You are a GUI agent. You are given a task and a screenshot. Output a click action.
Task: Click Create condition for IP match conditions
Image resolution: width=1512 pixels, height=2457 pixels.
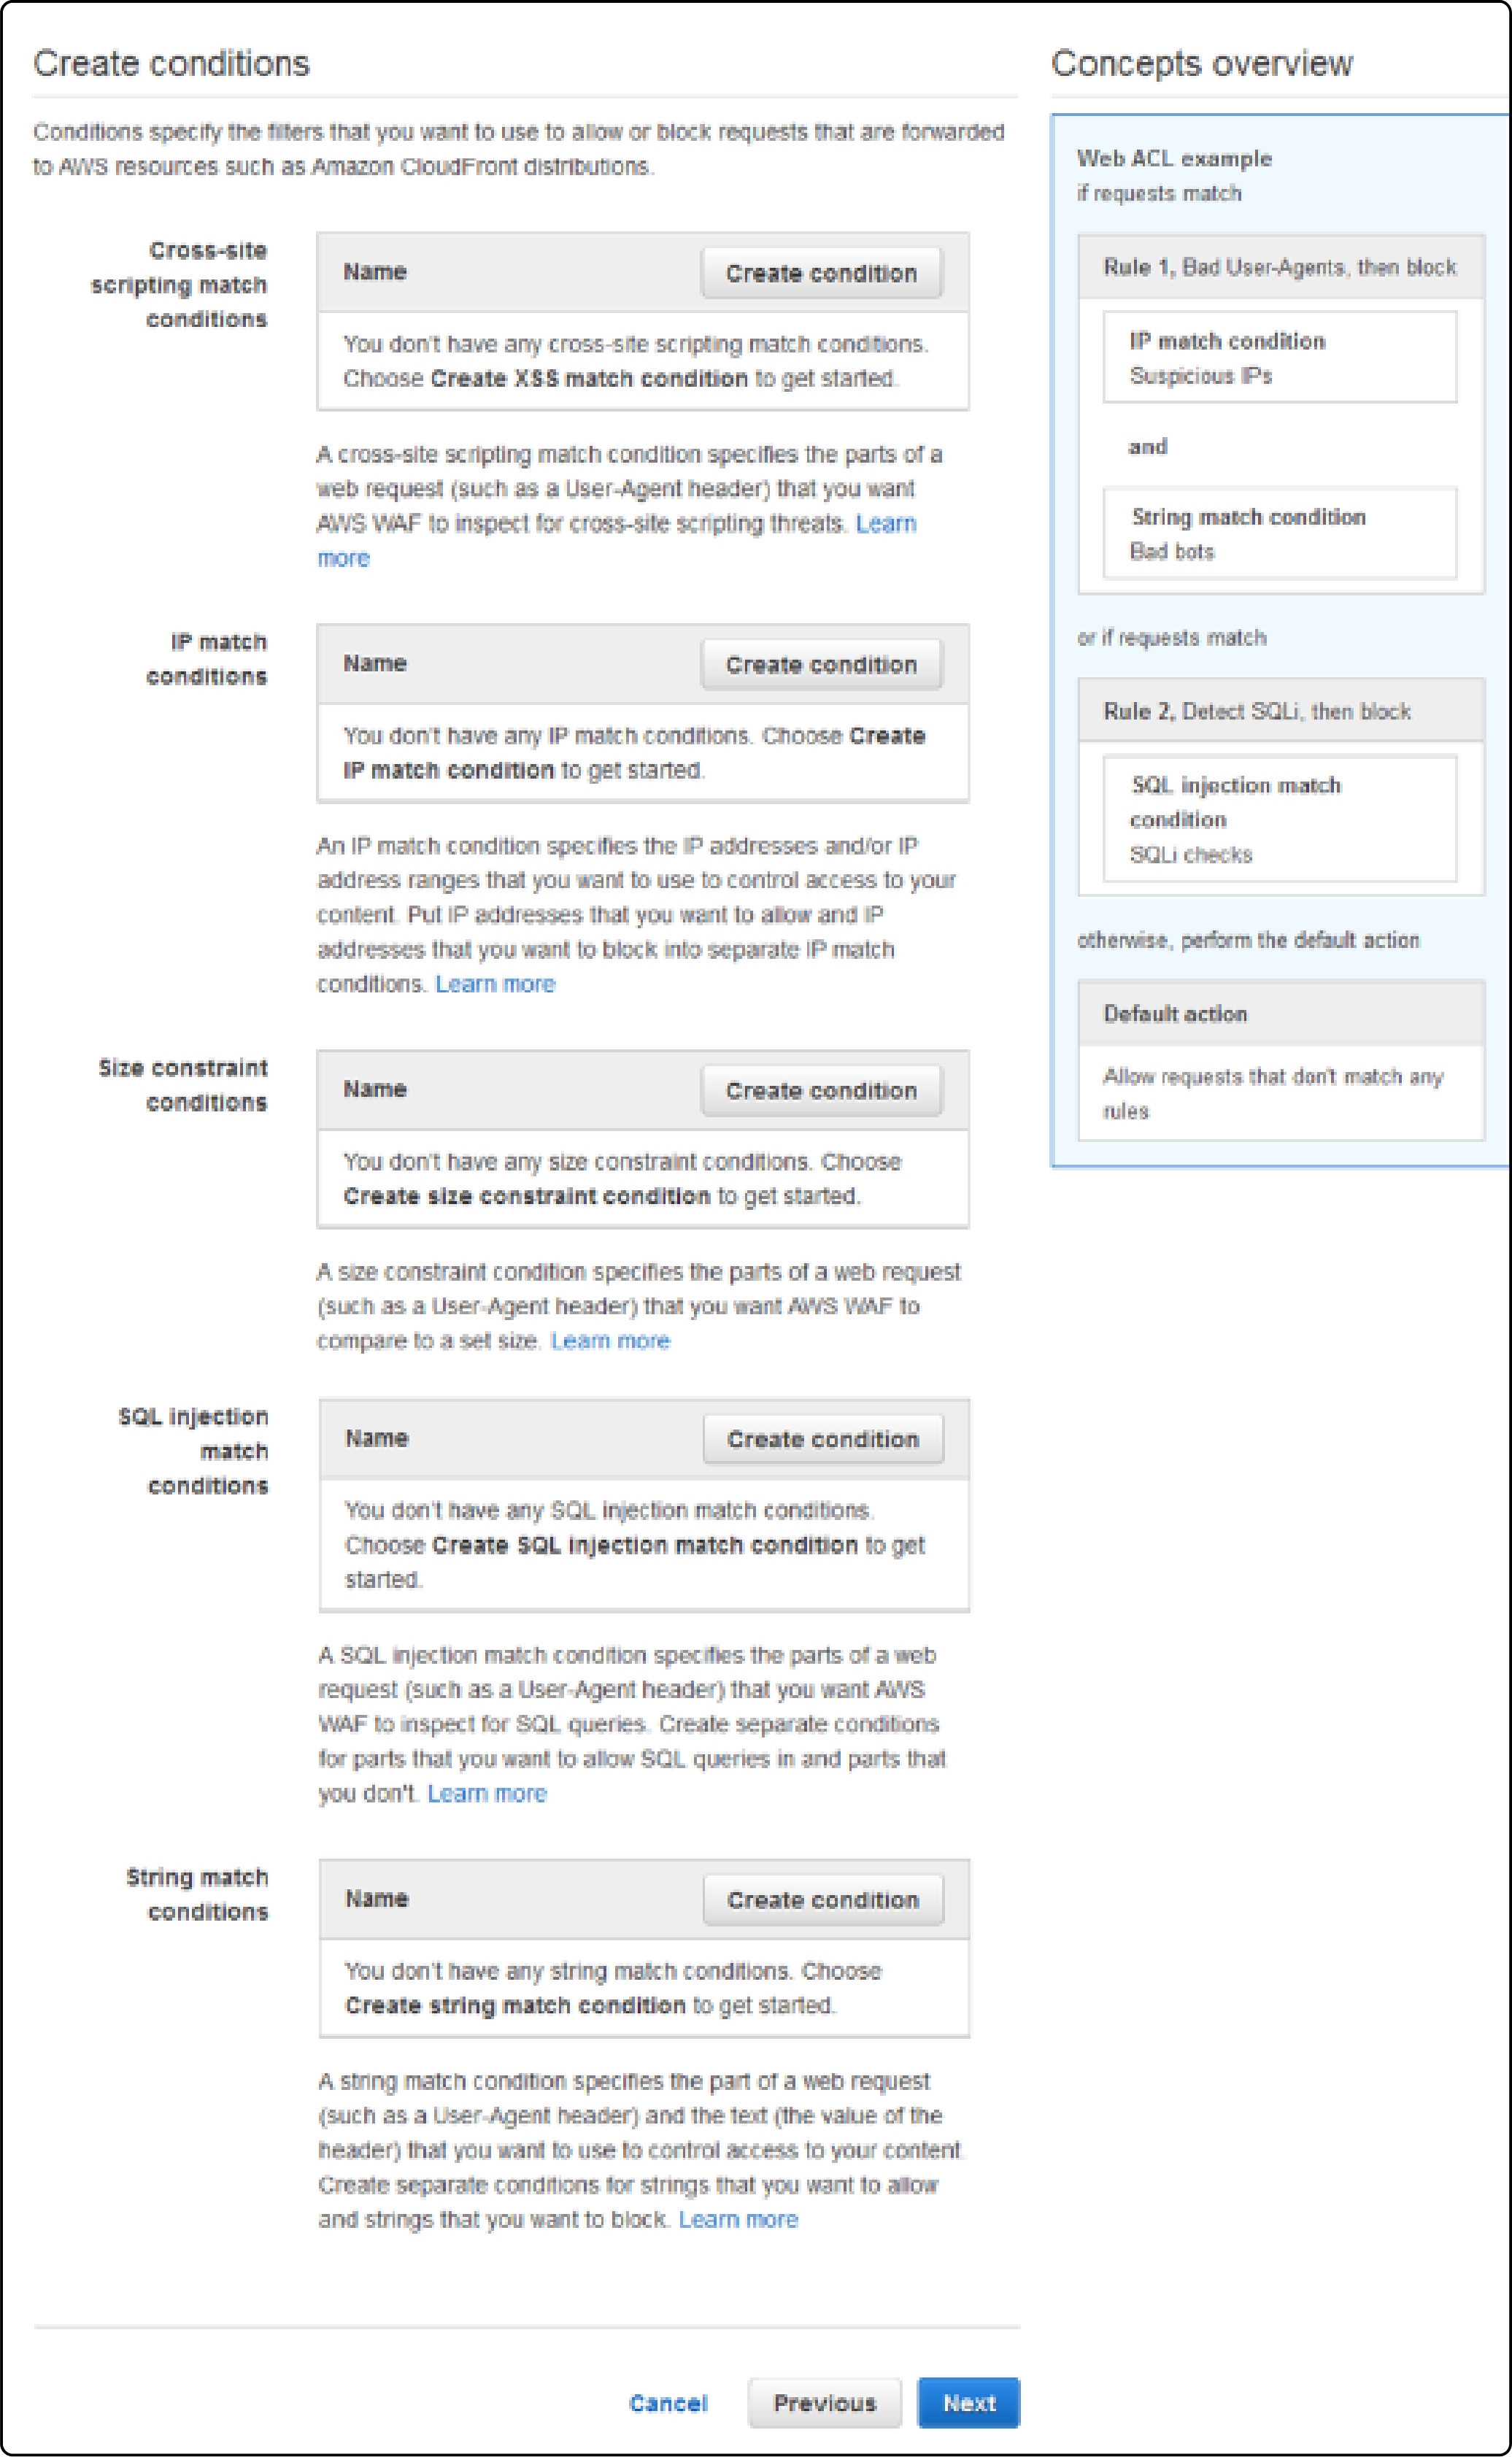(x=821, y=665)
